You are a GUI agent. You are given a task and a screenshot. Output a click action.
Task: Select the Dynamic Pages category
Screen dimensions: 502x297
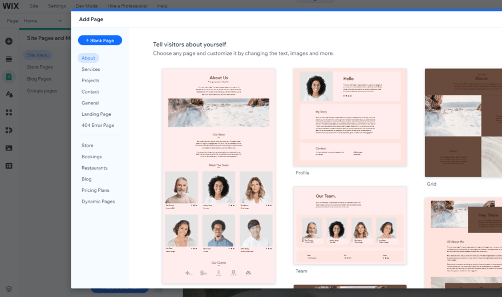98,202
